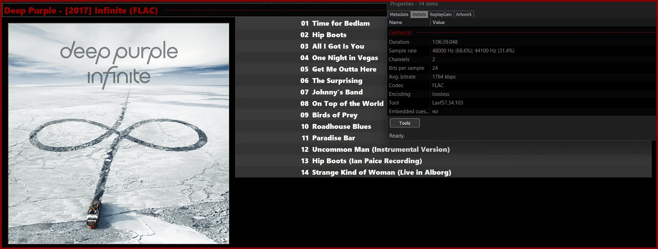Select the Channels row
The image size is (658, 249).
[x=522, y=59]
